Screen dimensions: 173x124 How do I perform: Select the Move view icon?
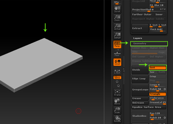117,101
